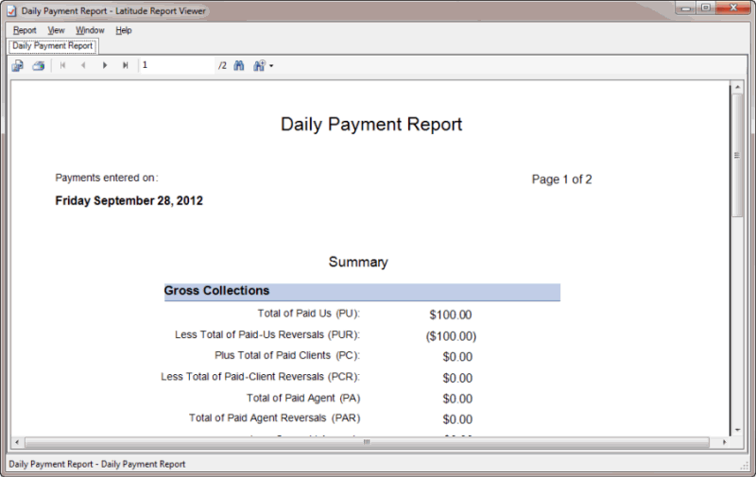
Task: Click the Print Report toolbar icon
Action: [39, 66]
